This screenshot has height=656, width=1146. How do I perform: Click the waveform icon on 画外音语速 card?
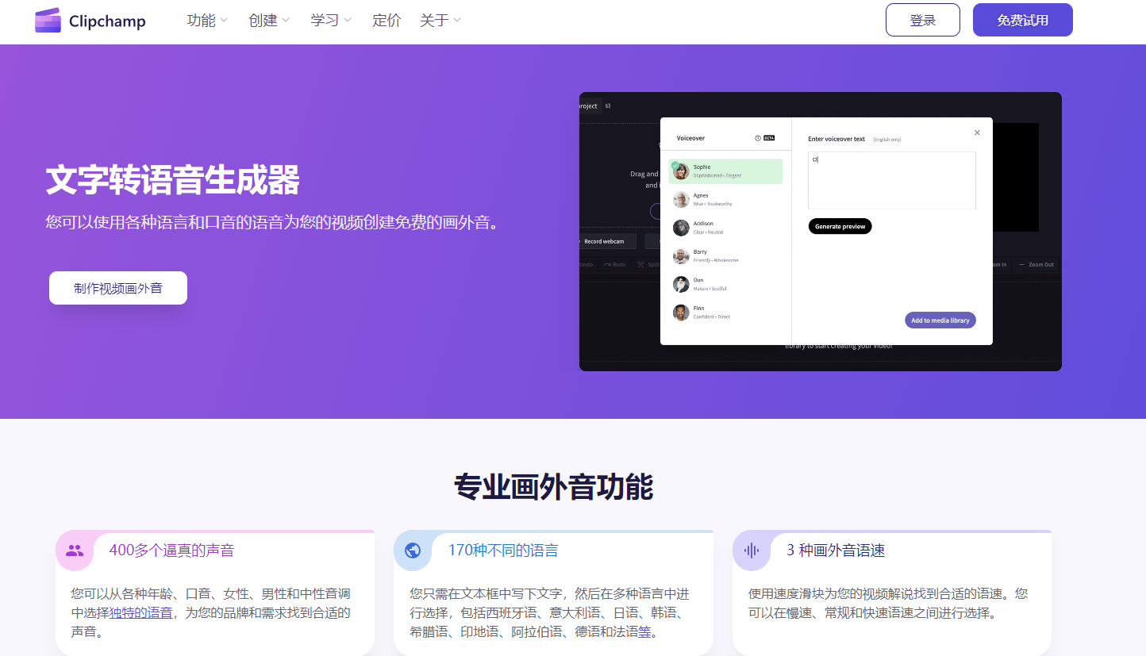(x=752, y=551)
